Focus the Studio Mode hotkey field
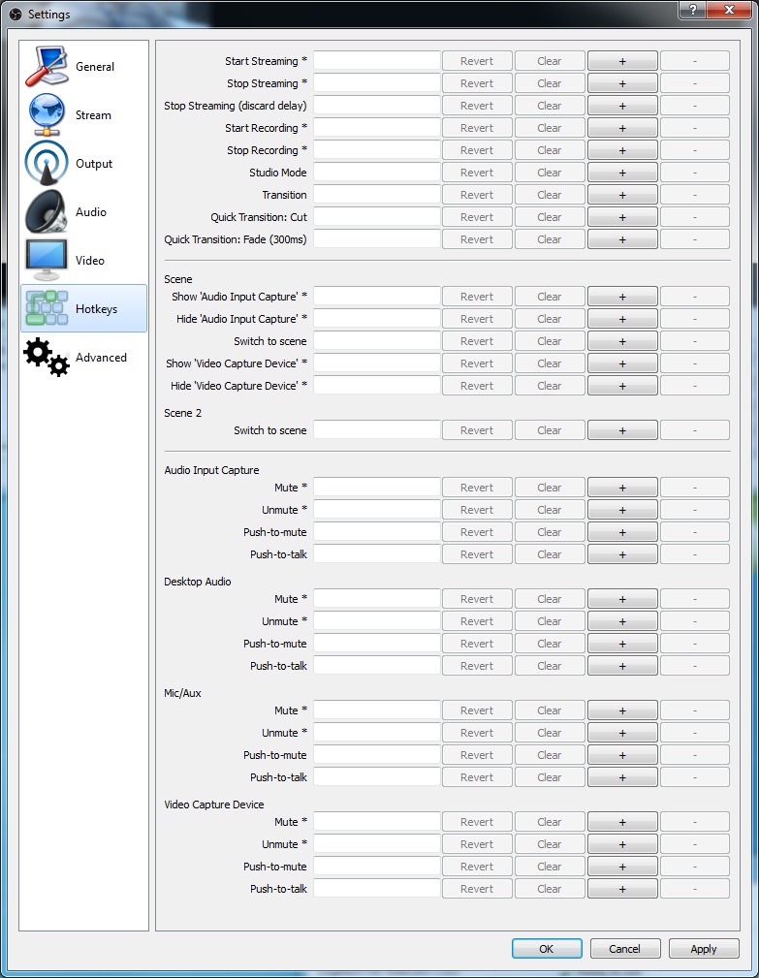This screenshot has height=978, width=759. (x=377, y=173)
